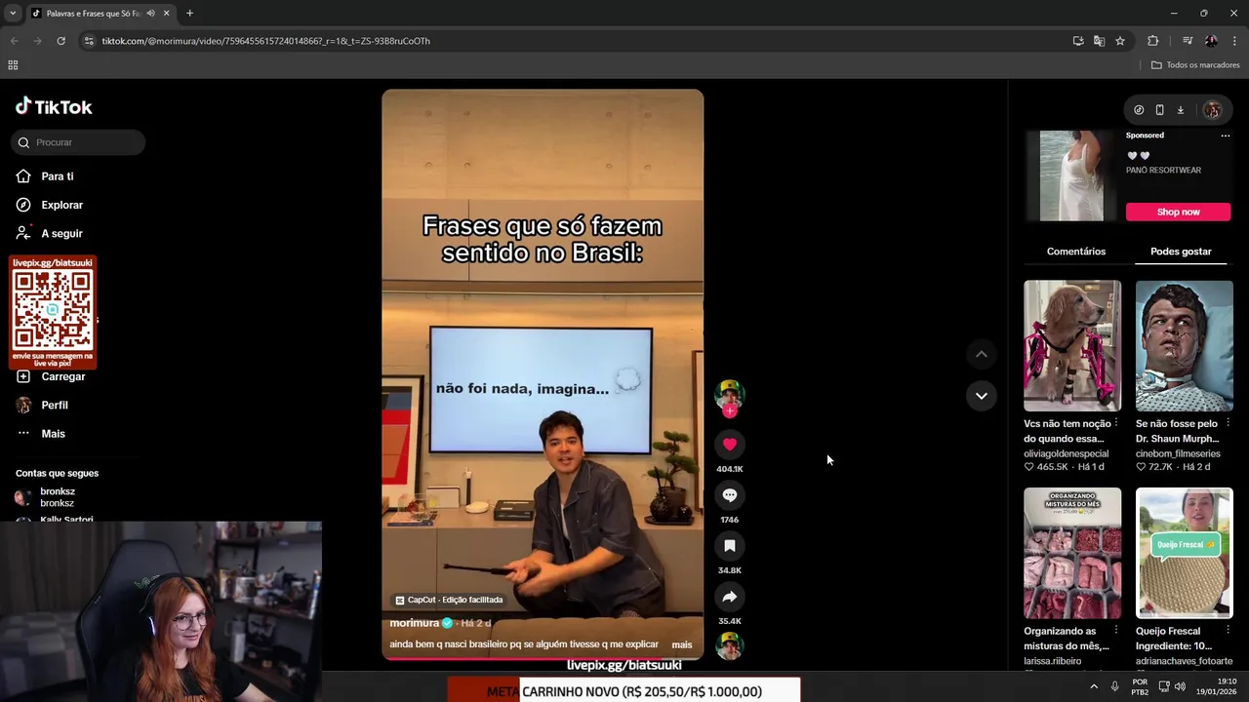
Task: Go to previous video with up arrow
Action: (981, 354)
